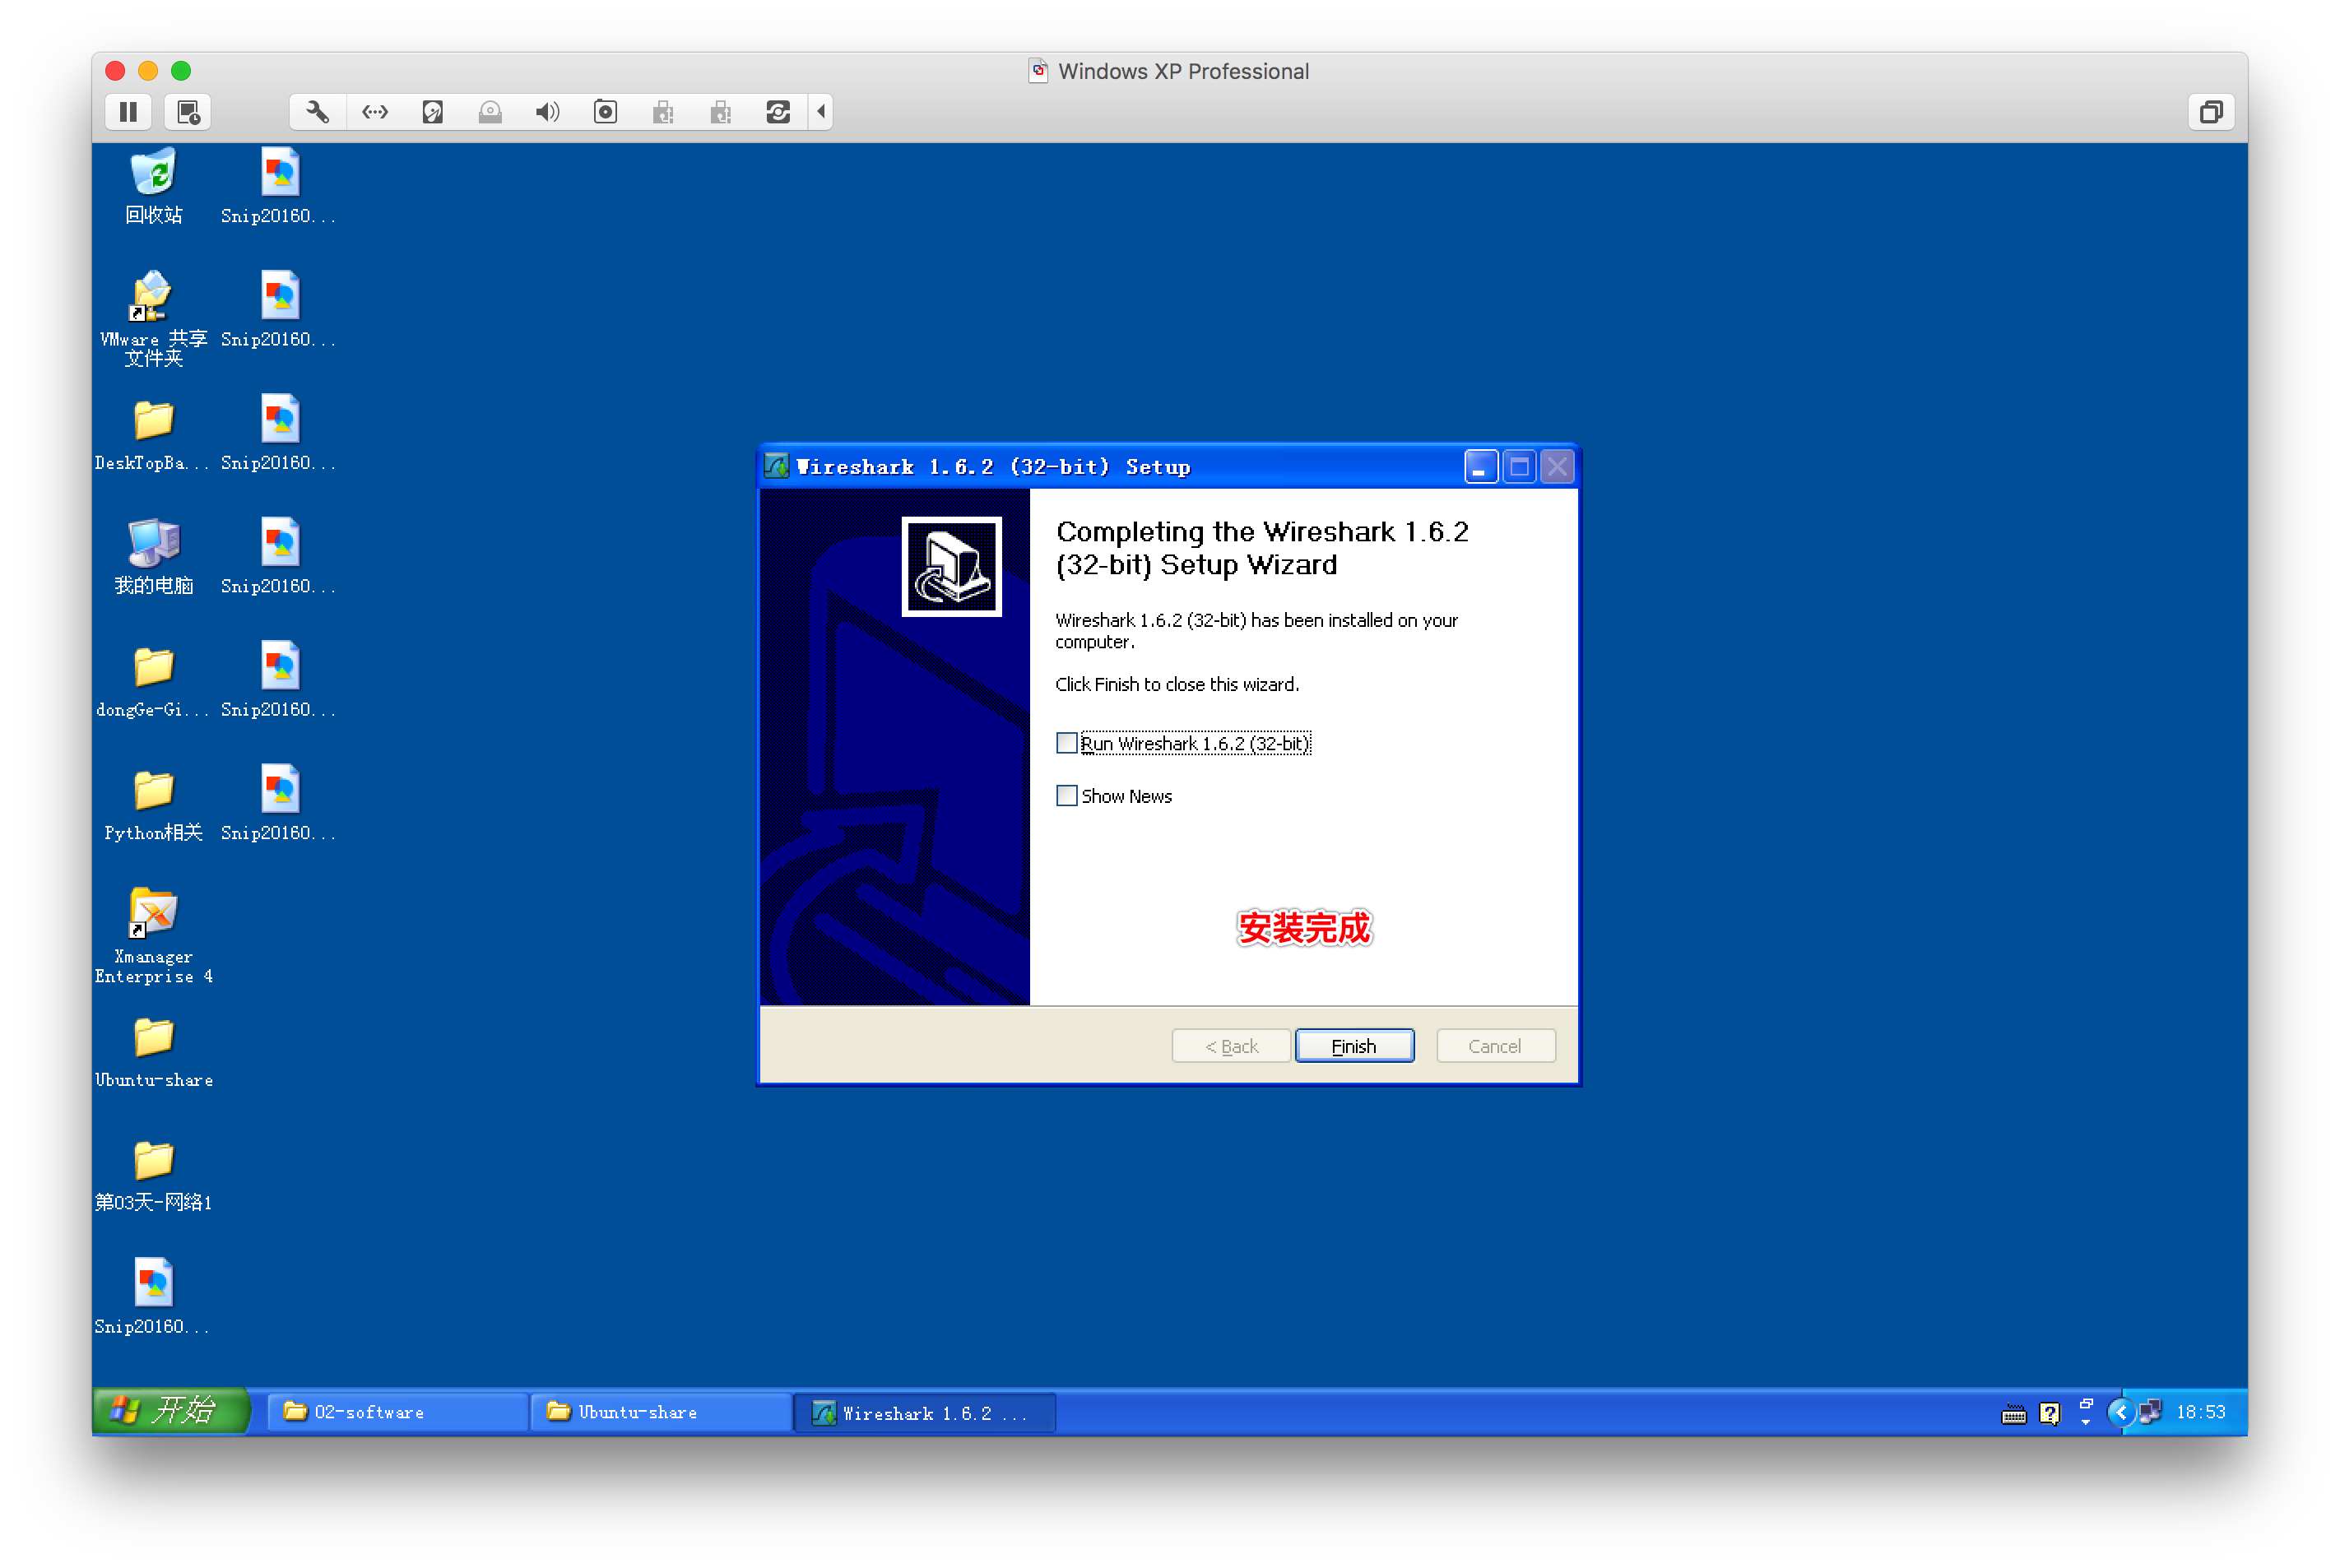The image size is (2340, 1568).
Task: Open VMware settings wrench icon
Action: pos(317,112)
